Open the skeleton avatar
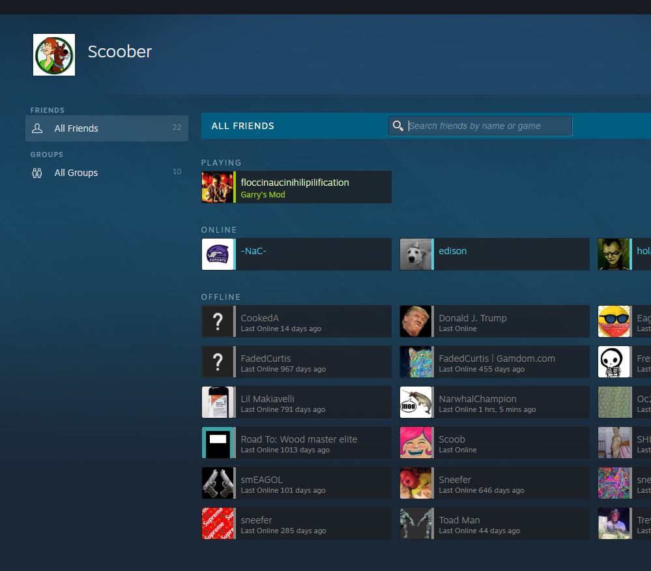This screenshot has height=571, width=651. pos(614,362)
